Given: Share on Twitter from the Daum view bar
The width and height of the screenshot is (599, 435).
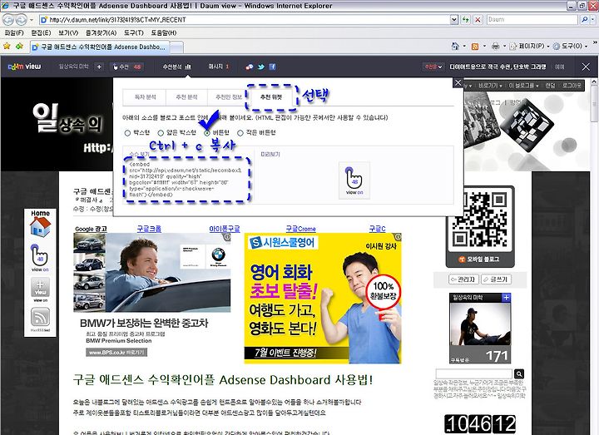Looking at the screenshot, I should tap(261, 67).
